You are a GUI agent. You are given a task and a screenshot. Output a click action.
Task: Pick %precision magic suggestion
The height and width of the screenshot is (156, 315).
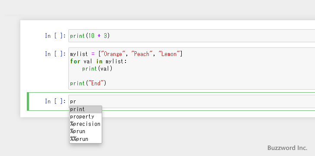[x=86, y=124]
